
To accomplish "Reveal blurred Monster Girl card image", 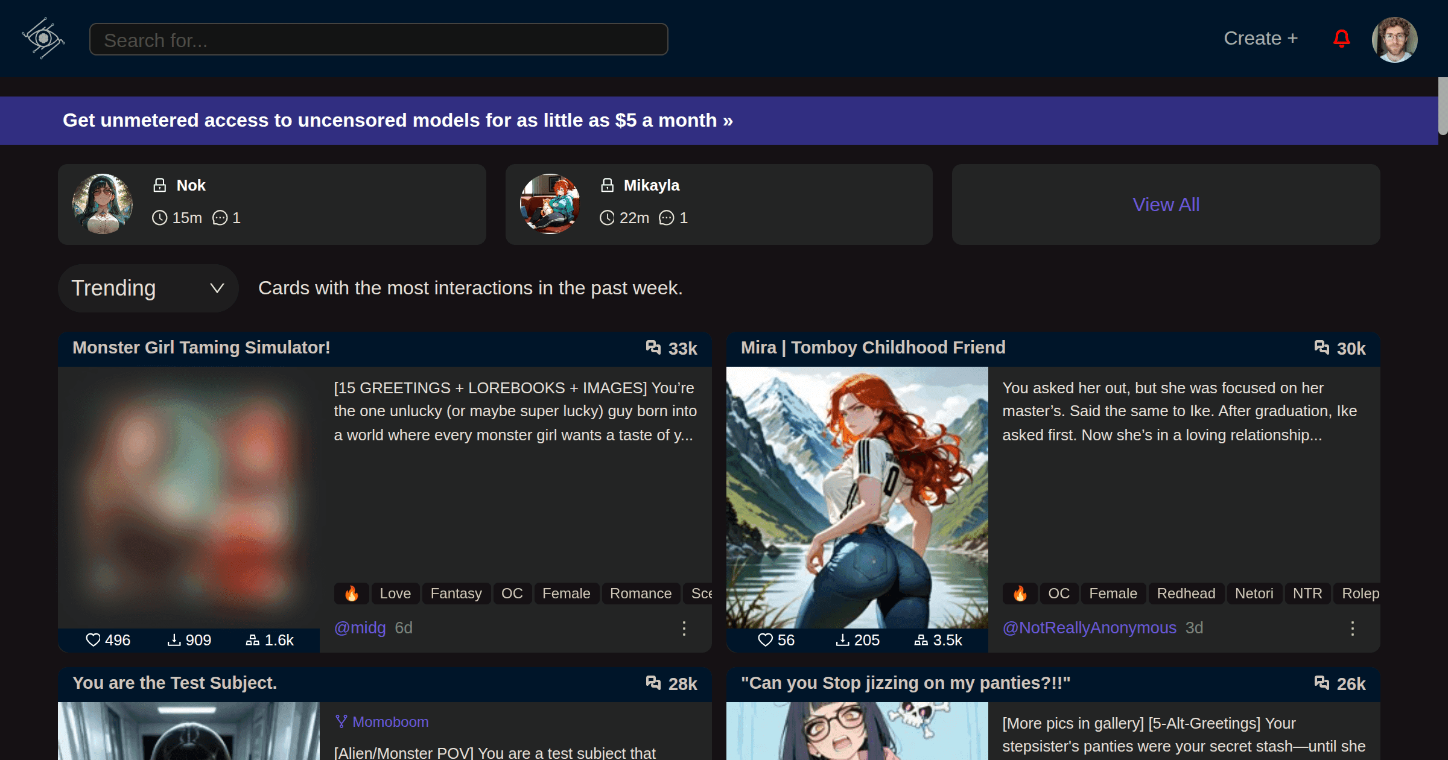I will pyautogui.click(x=189, y=498).
